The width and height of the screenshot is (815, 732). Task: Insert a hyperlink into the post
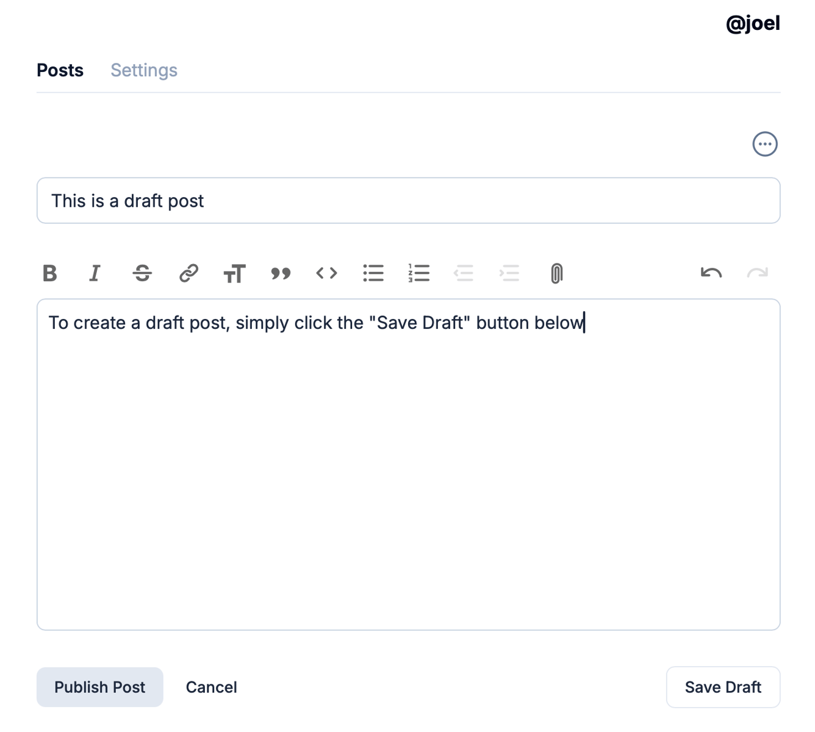pyautogui.click(x=188, y=273)
